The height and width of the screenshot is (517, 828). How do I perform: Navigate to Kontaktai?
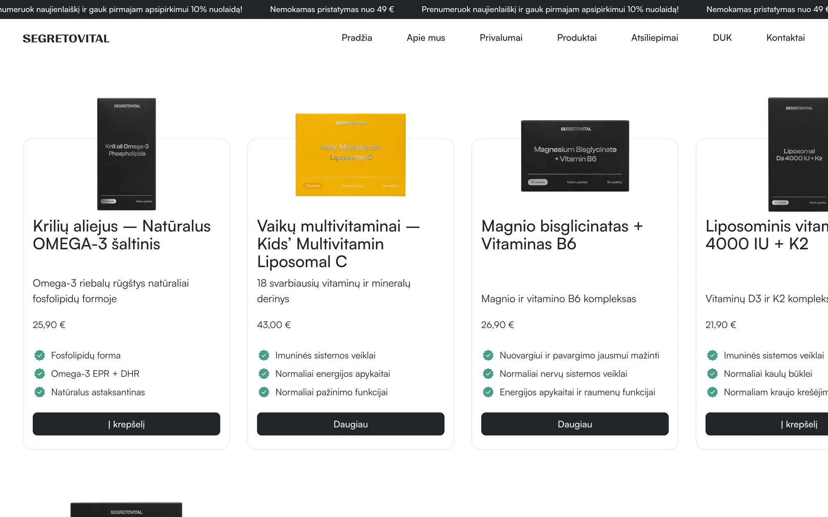(x=785, y=38)
